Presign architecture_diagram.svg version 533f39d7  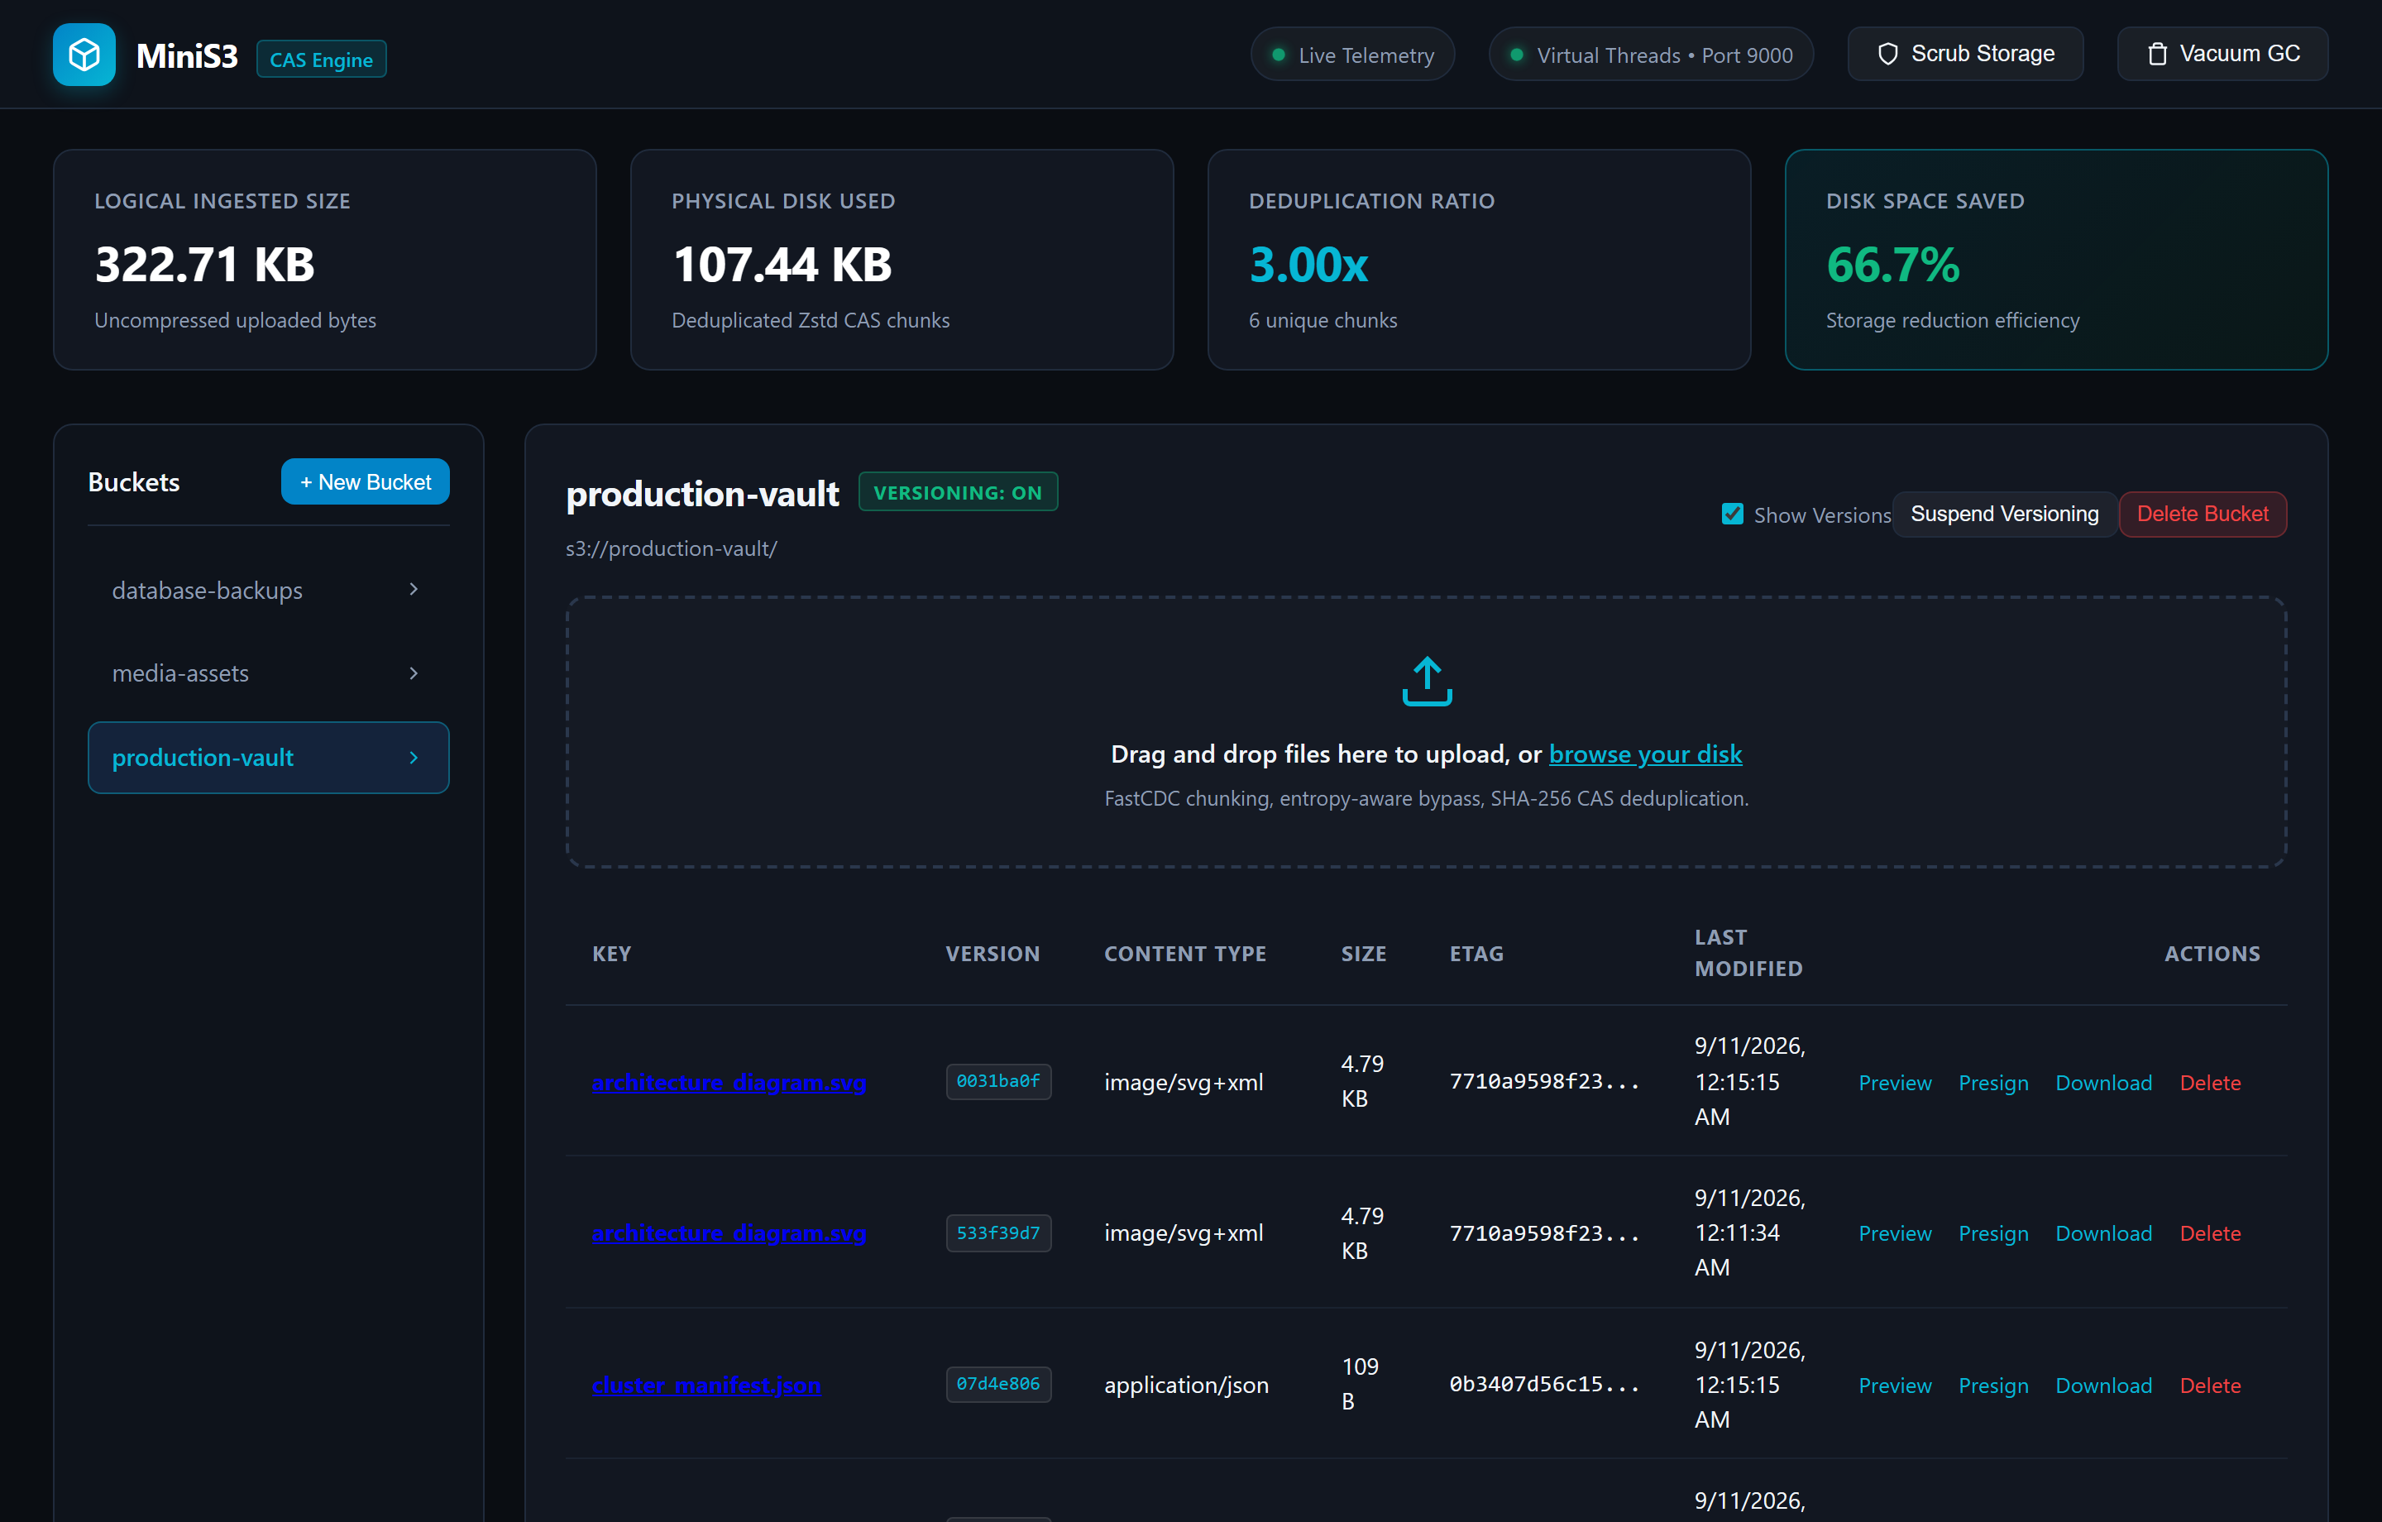(1993, 1233)
